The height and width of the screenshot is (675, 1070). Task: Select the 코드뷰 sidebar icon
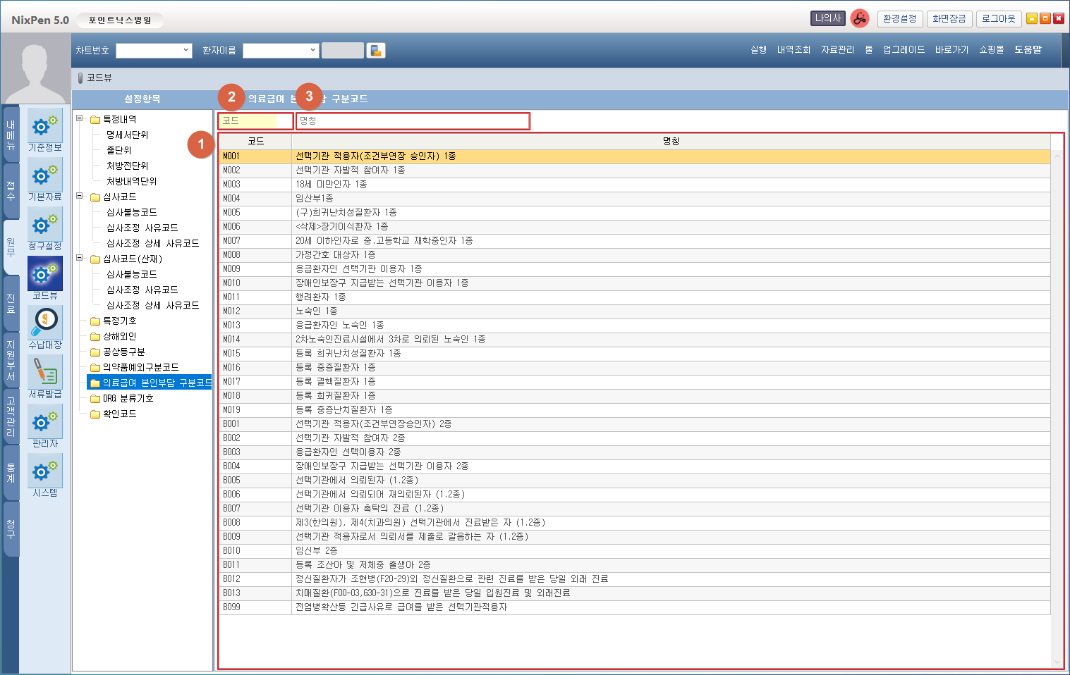(45, 275)
